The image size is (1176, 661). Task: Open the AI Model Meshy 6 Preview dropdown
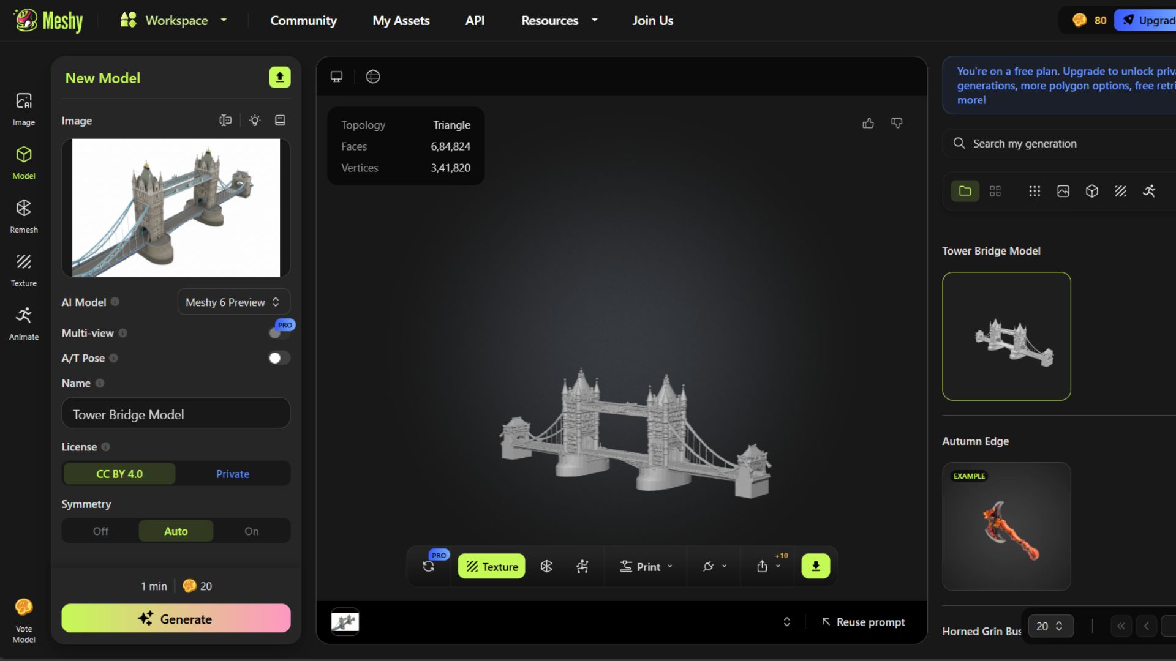point(233,302)
